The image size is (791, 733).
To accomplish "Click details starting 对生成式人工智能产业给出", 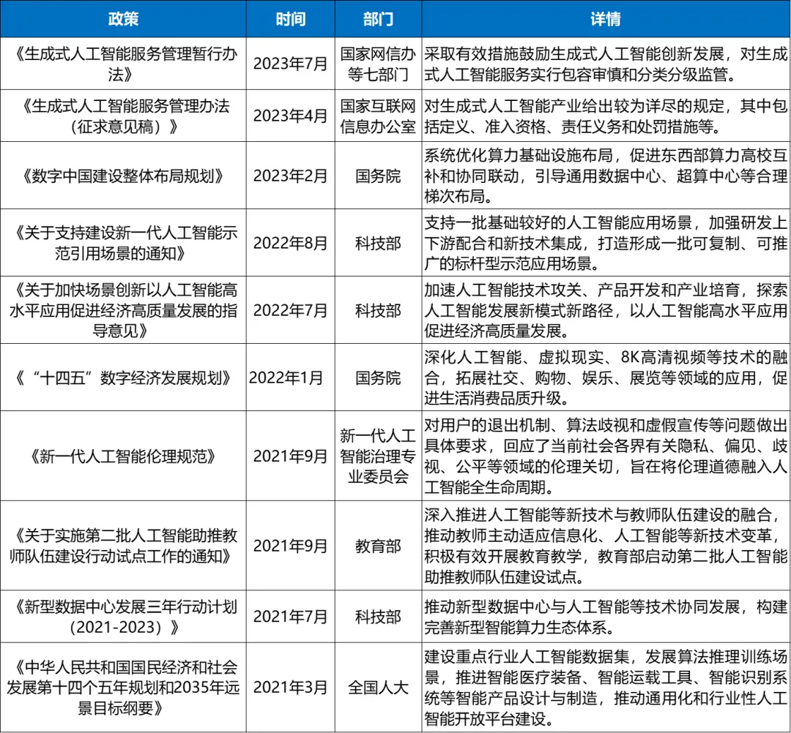I will (606, 116).
